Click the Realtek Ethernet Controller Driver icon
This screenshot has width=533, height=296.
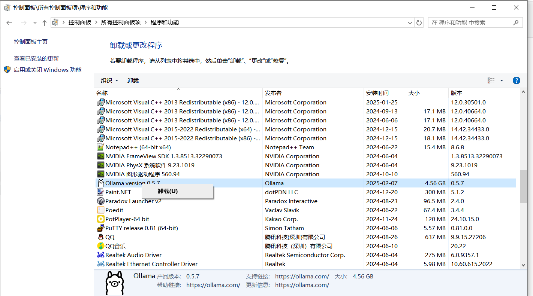[100, 264]
